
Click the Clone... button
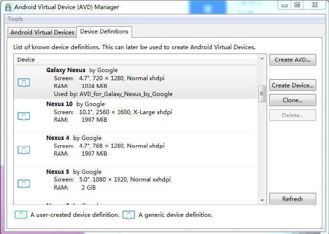pos(292,100)
